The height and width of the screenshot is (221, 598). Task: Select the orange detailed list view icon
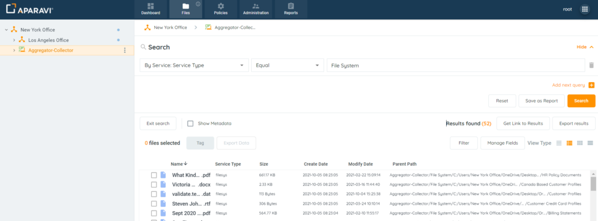pos(569,143)
